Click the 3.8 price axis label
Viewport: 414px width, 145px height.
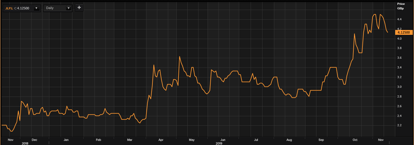[x=399, y=48]
